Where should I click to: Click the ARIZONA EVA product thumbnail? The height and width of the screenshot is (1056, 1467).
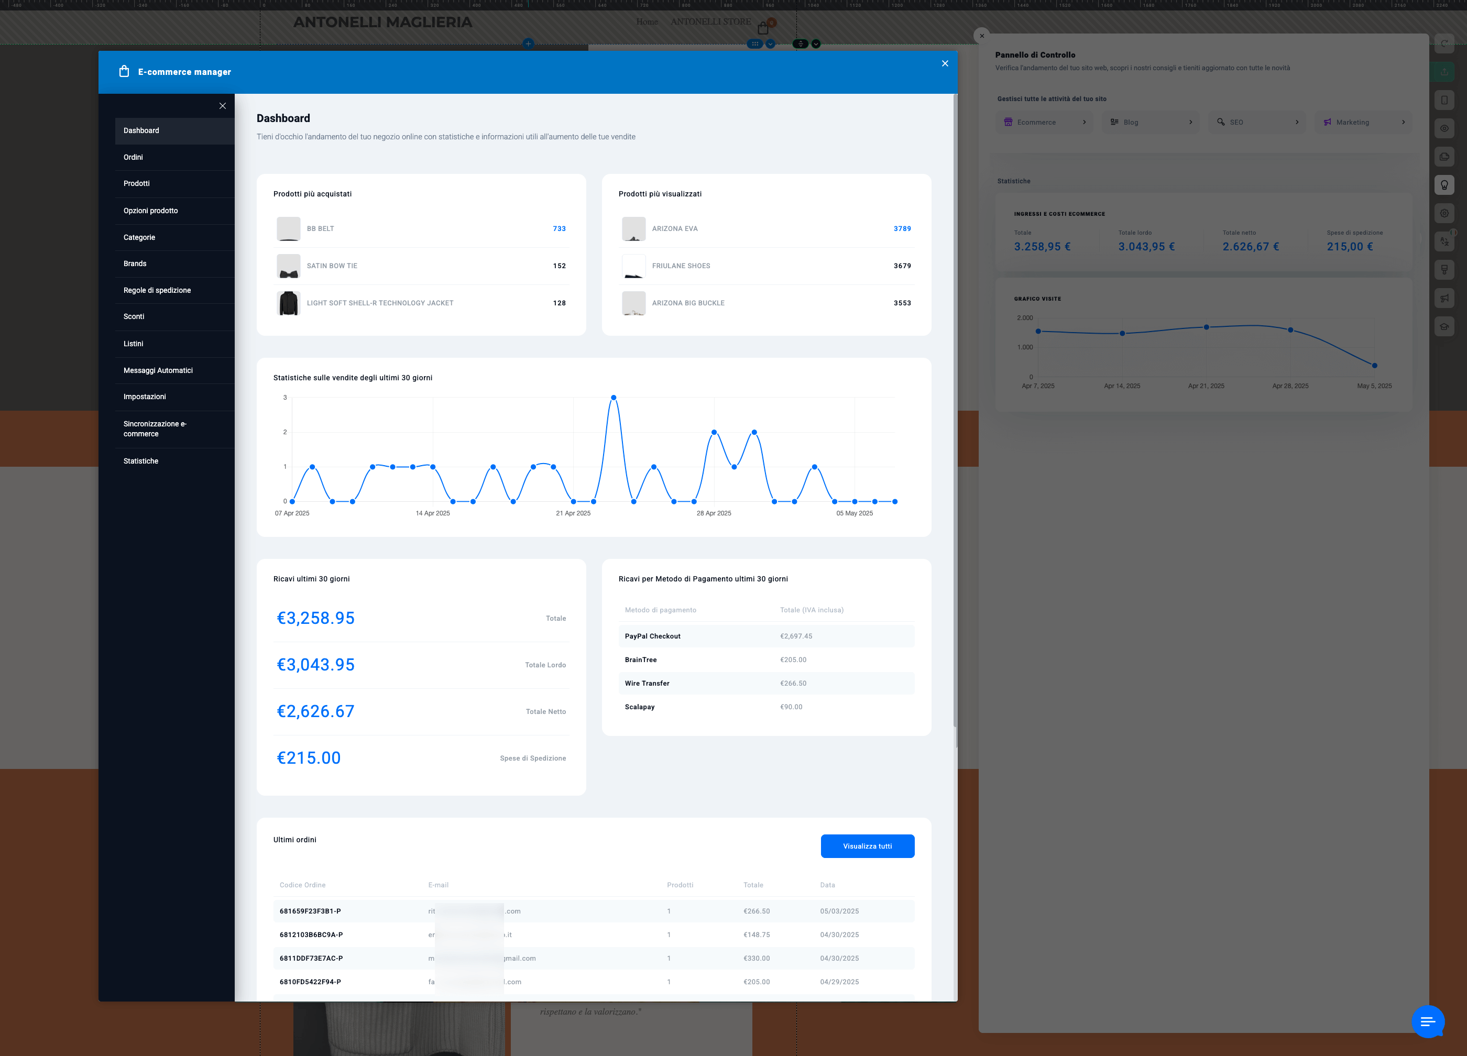[634, 229]
